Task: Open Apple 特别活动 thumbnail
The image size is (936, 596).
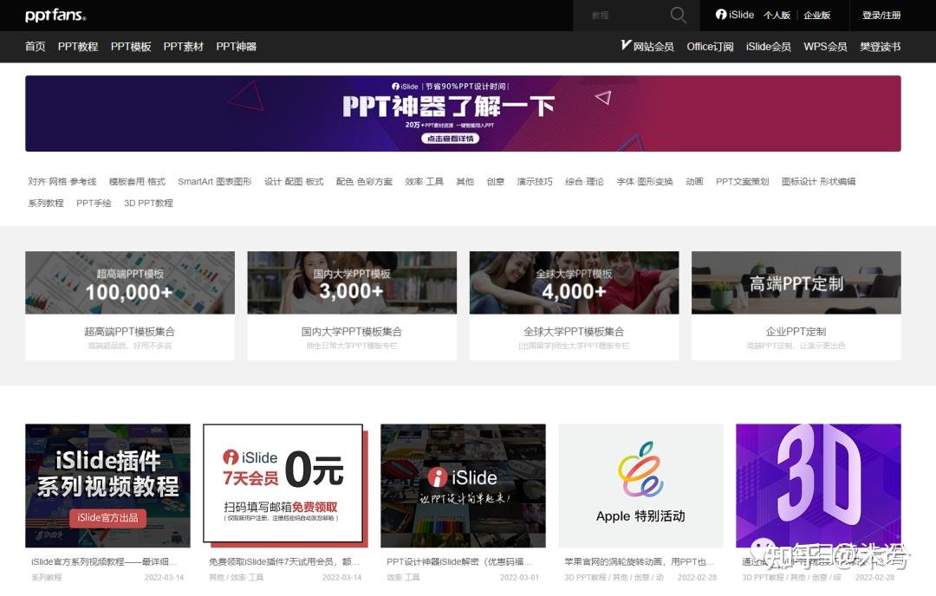Action: click(640, 486)
